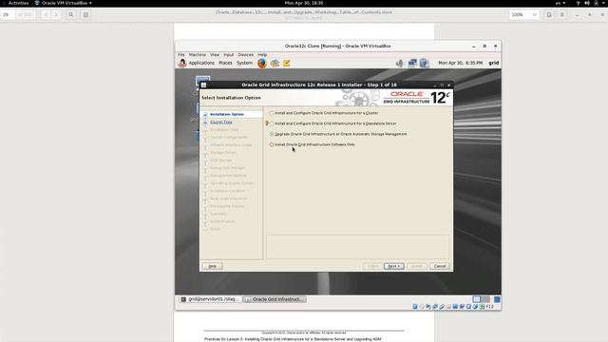Click the cylinder icon right of network icon
Viewport: 608px width, 342px height.
(x=425, y=63)
